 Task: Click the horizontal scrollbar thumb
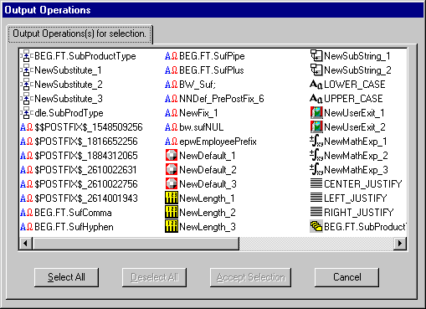(x=136, y=243)
